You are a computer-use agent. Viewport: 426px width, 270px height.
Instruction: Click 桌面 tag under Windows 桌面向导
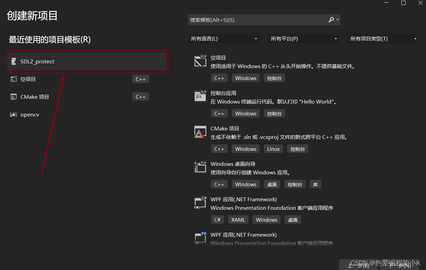pyautogui.click(x=272, y=184)
